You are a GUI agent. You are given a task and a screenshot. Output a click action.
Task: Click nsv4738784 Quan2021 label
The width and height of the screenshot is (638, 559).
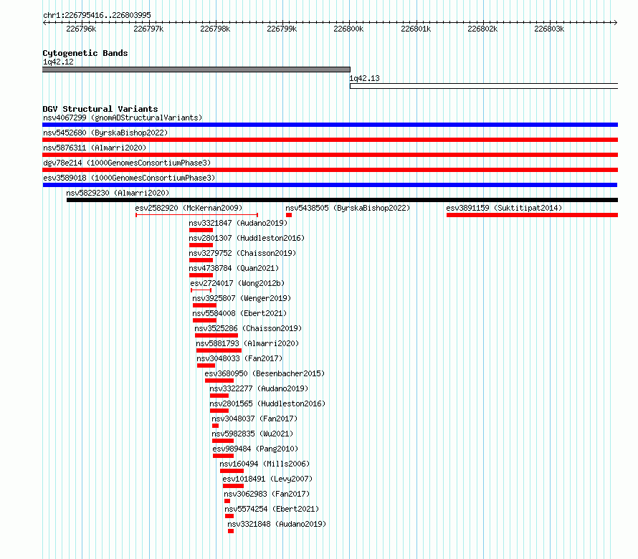[x=234, y=268]
